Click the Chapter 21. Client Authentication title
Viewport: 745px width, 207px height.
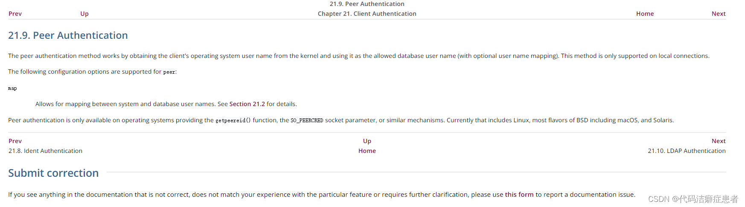tap(367, 14)
